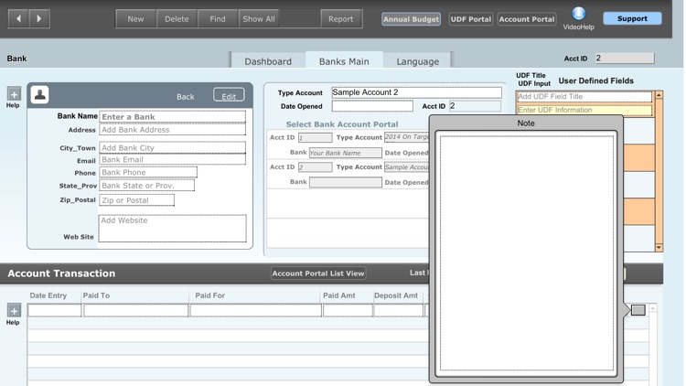Click the 2014 On Target type account field
This screenshot has width=686, height=386.
pos(406,137)
